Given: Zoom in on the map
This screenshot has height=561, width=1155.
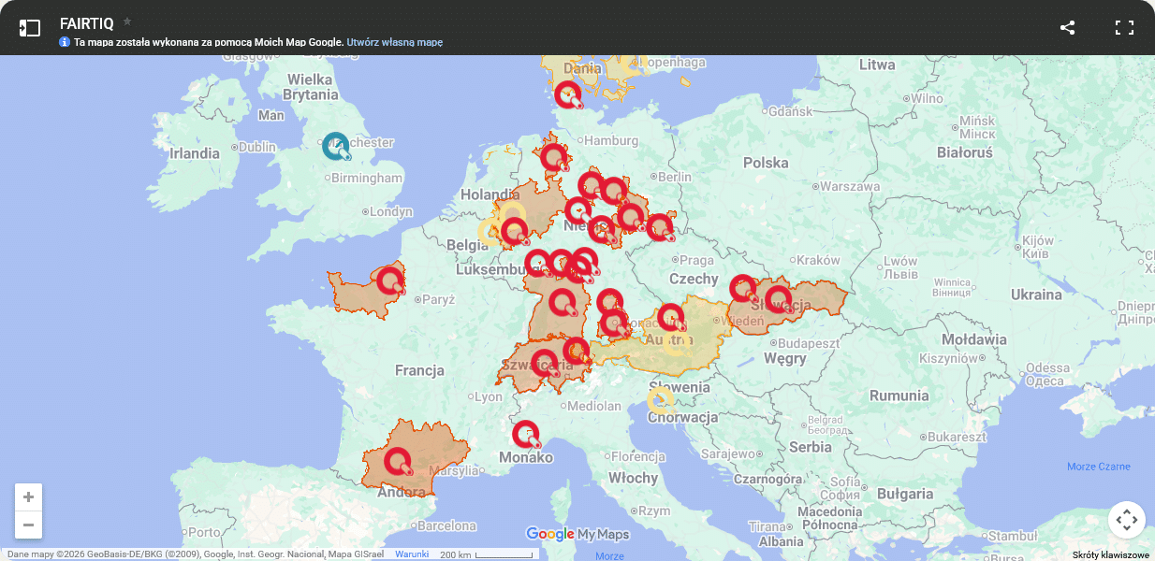Looking at the screenshot, I should [28, 497].
